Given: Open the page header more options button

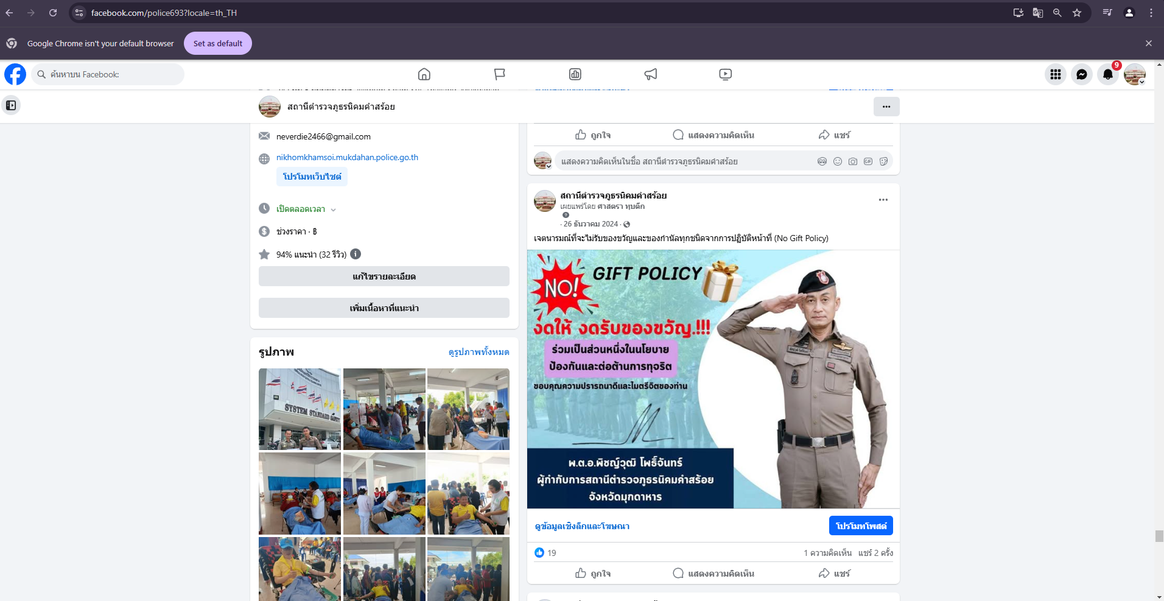Looking at the screenshot, I should click(x=886, y=107).
